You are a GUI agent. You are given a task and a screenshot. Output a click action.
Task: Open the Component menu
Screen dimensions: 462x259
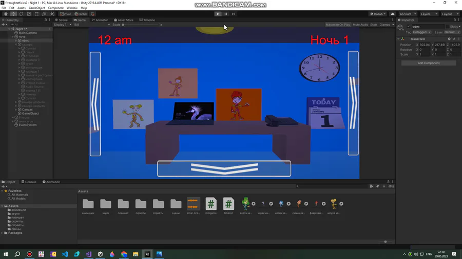(x=55, y=8)
